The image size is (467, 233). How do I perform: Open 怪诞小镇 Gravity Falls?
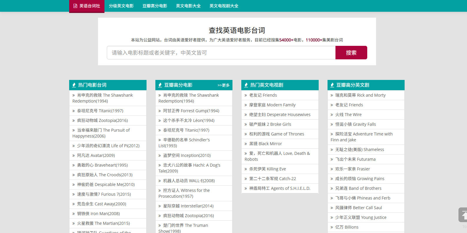355,124
